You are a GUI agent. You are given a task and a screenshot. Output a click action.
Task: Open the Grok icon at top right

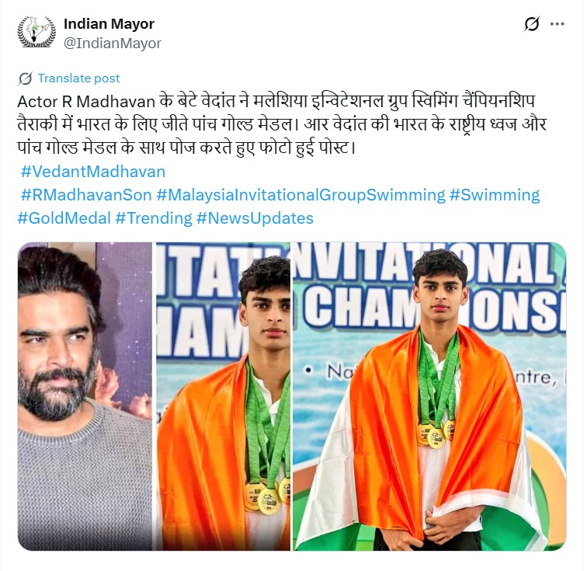point(532,24)
